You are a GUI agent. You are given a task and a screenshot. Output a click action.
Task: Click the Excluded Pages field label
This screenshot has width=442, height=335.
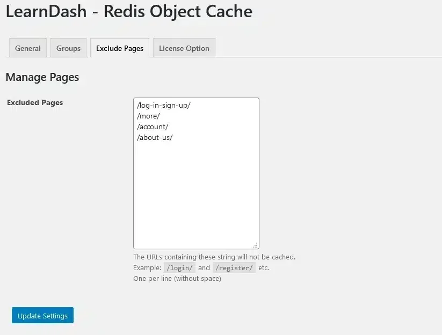pos(34,102)
